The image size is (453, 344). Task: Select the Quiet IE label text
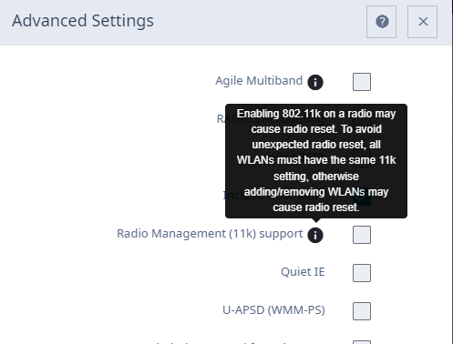click(x=303, y=272)
